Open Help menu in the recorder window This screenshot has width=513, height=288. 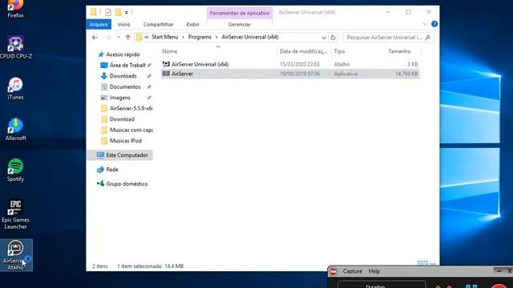click(374, 271)
